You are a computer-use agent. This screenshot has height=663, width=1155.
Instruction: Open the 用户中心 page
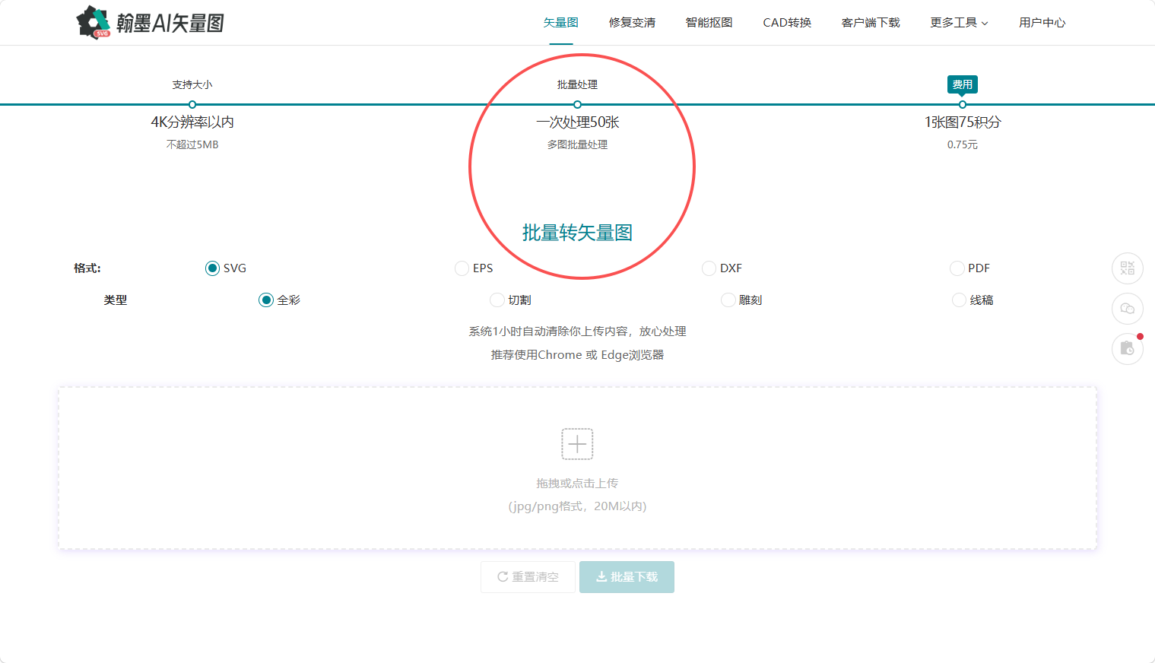tap(1042, 23)
